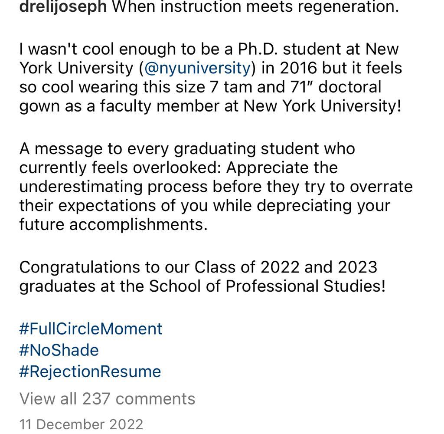Open the #RejectionResume hashtag
The width and height of the screenshot is (444, 434).
point(90,372)
